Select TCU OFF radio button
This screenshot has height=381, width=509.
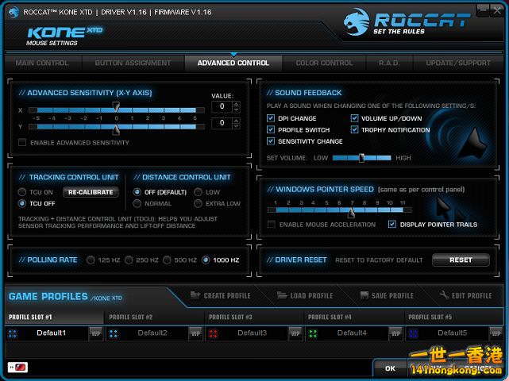coord(21,203)
